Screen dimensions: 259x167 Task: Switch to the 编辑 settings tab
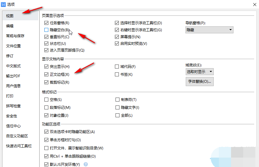[x=10, y=26]
